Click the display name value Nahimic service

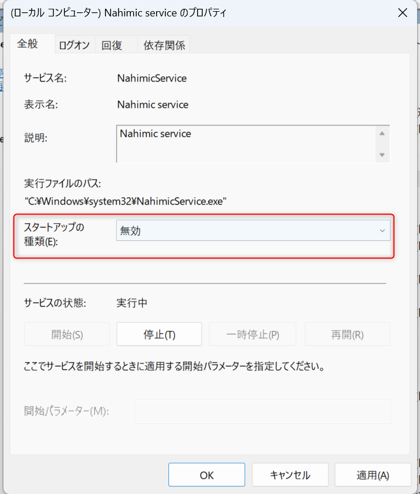[153, 104]
